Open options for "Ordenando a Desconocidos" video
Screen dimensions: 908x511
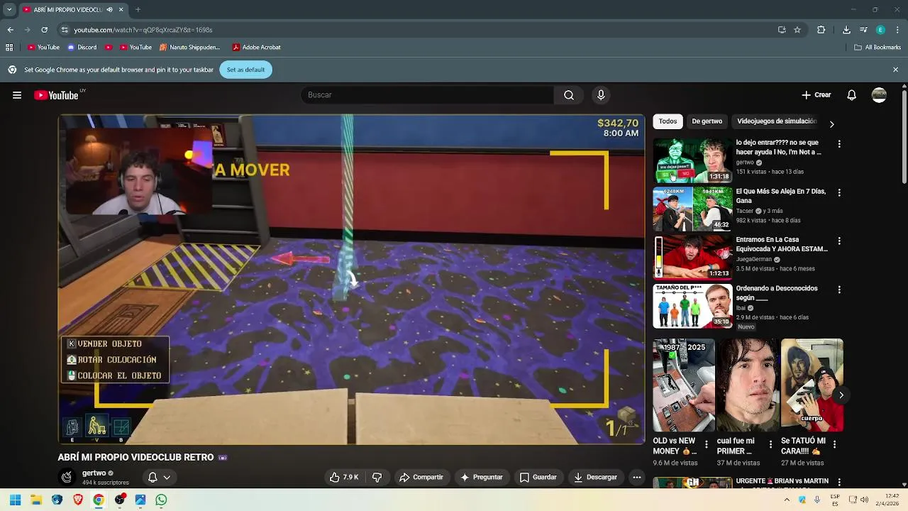click(x=839, y=290)
